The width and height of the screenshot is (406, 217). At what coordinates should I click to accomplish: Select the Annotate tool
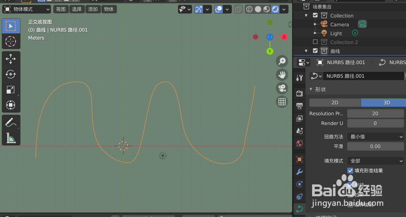click(11, 122)
